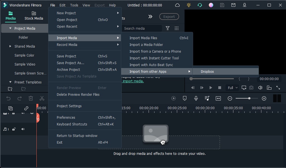Record voiceover microphone icon
The image size is (286, 168).
tap(196, 98)
